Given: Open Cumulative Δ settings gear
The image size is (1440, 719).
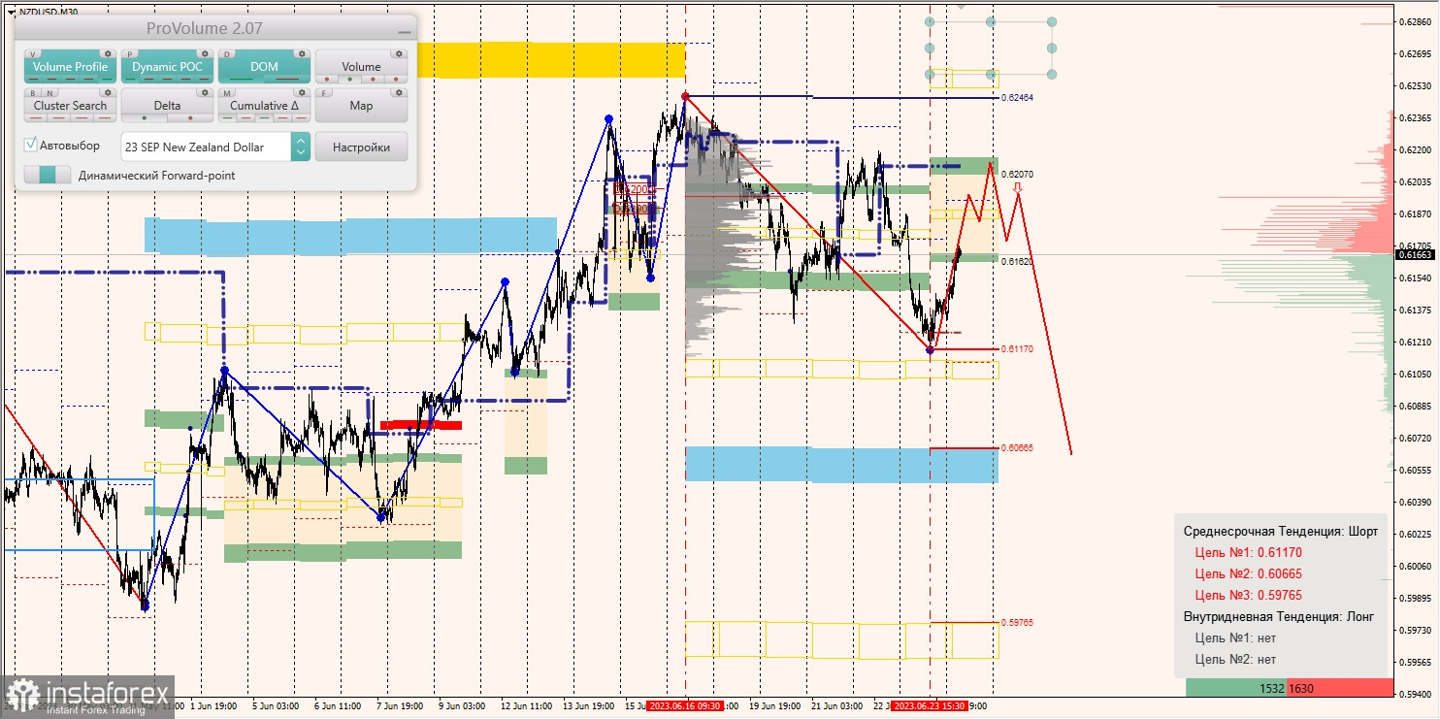Looking at the screenshot, I should click(301, 93).
